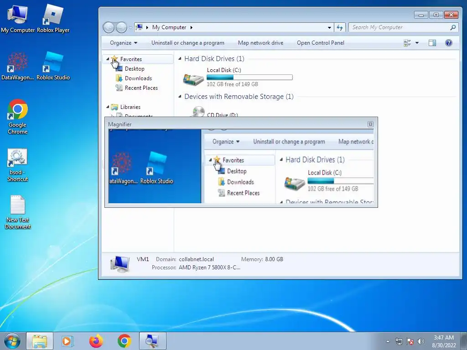467x350 pixels.
Task: Click the Back navigation button in Explorer
Action: pos(109,28)
